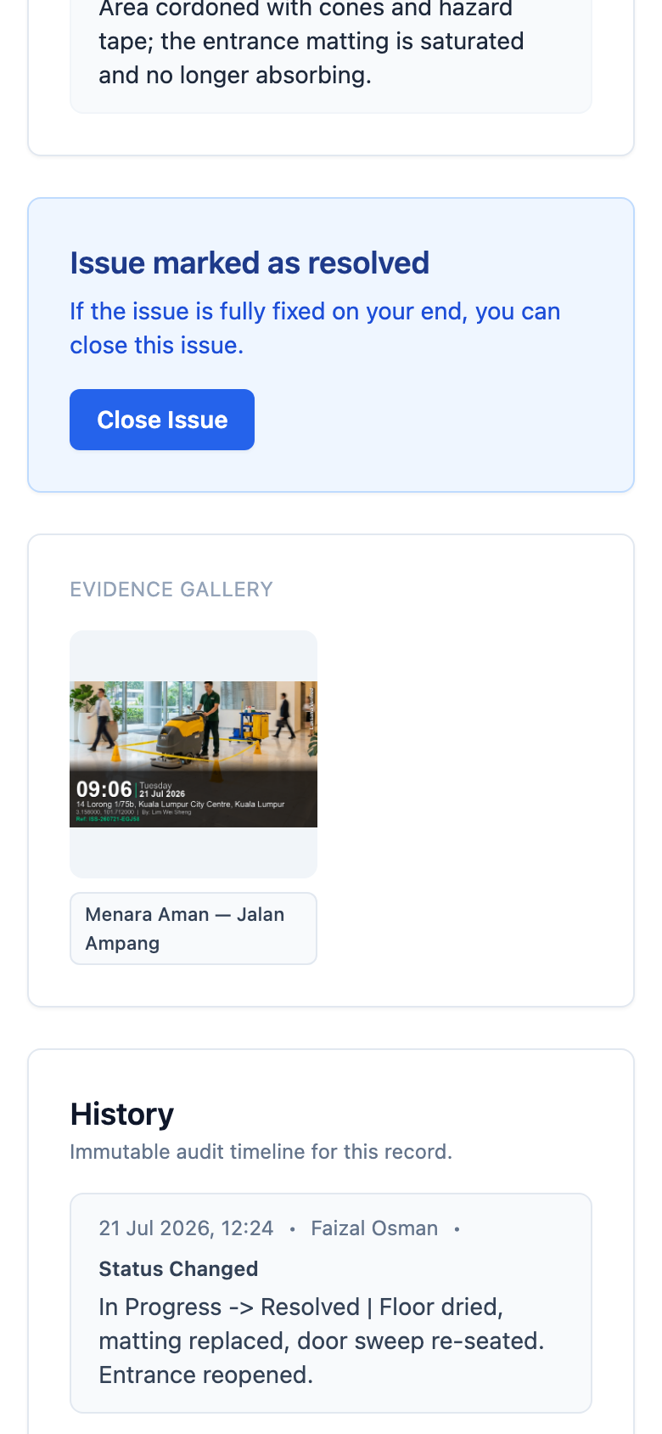Screen dimensions: 662x1434
Task: Click the 'If the issue is fully fixed' message
Action: coord(315,329)
